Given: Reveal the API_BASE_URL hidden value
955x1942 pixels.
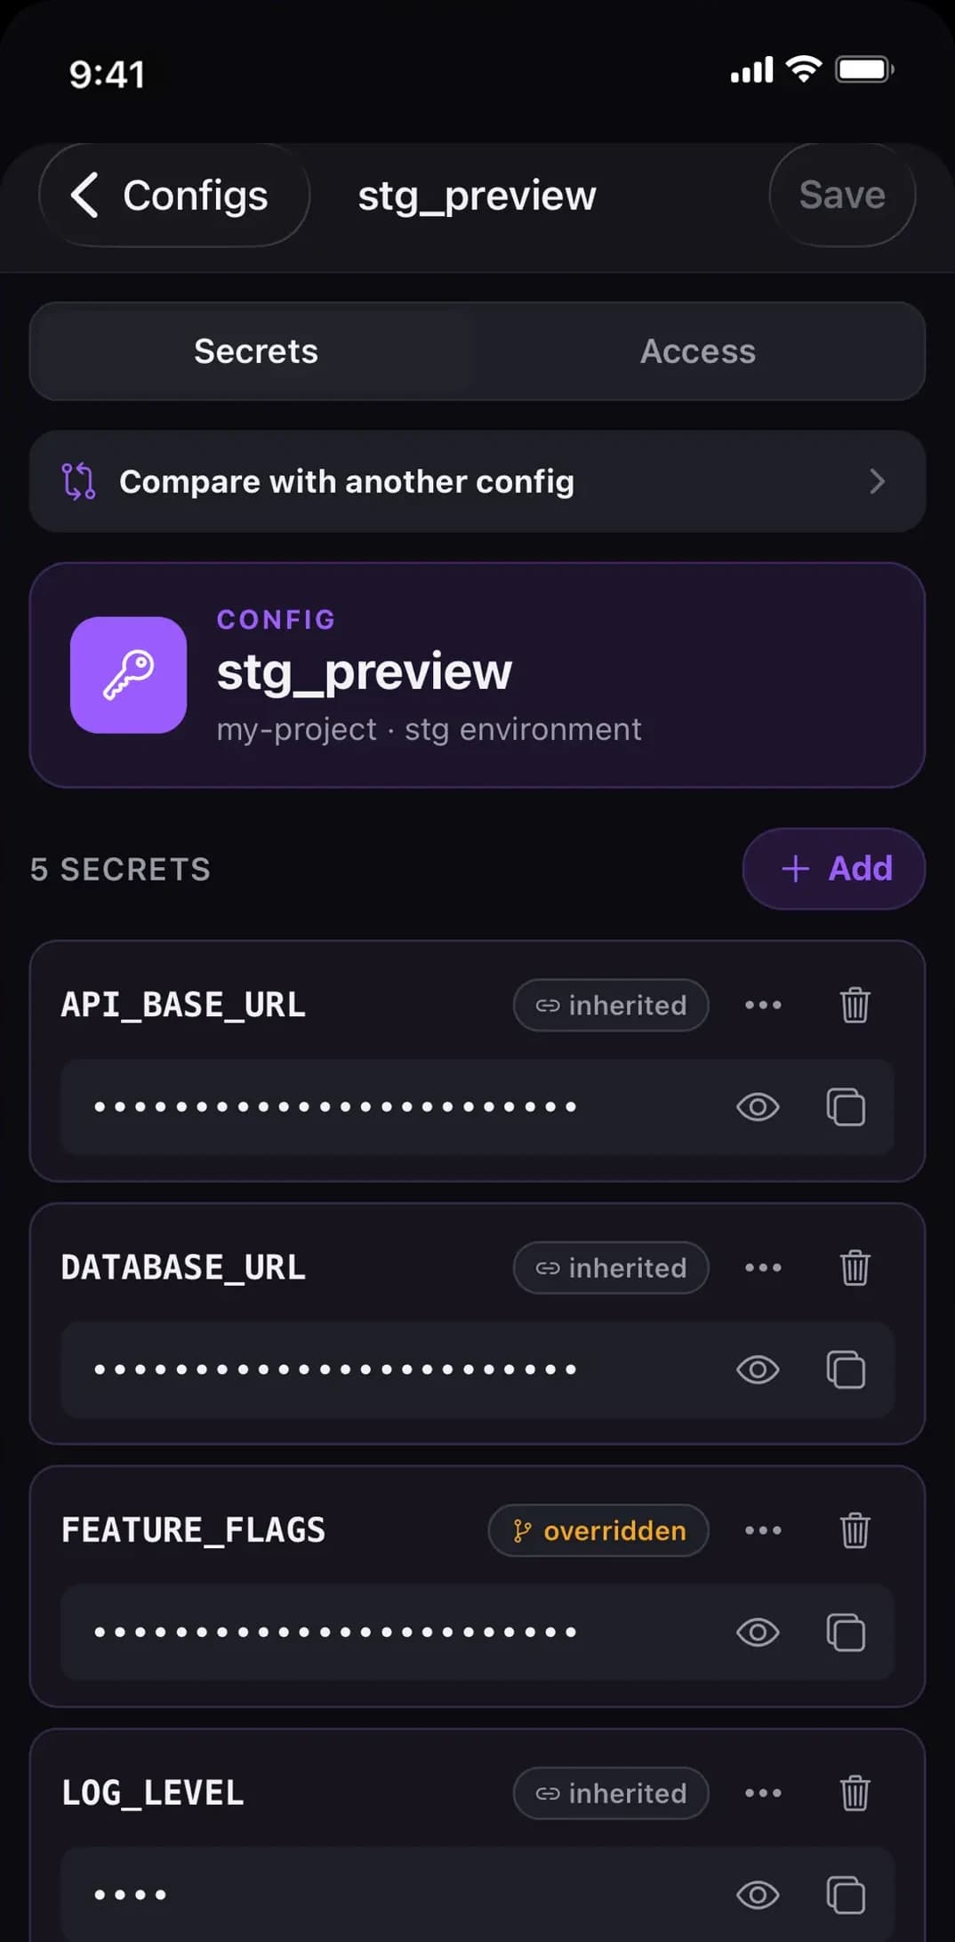Looking at the screenshot, I should tap(758, 1107).
